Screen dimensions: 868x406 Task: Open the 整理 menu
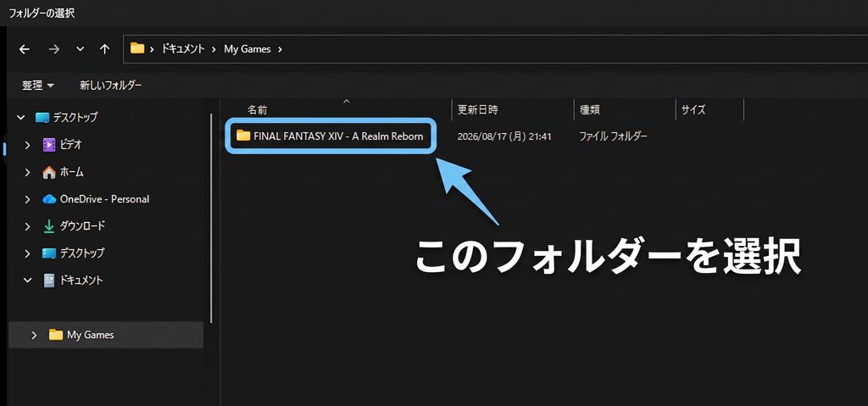click(x=38, y=86)
